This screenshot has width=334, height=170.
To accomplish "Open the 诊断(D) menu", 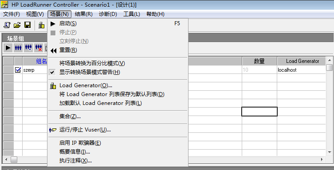I will [108, 14].
